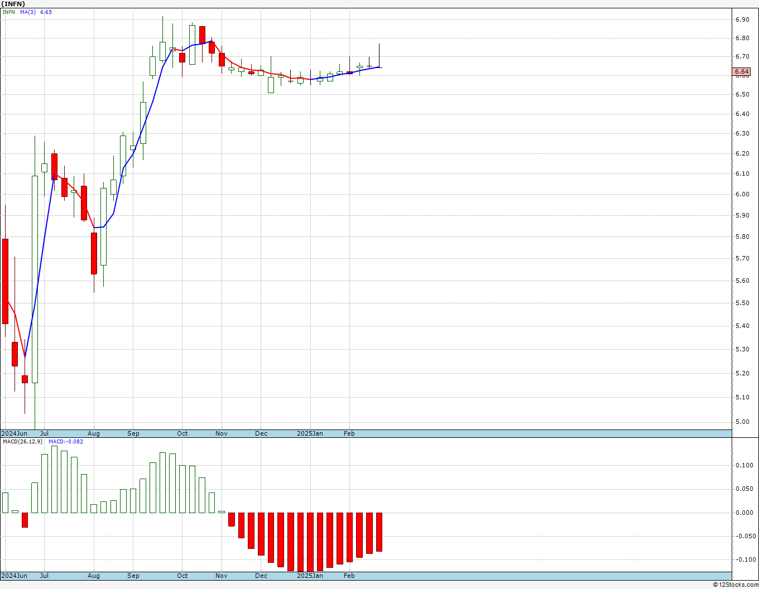
Task: Click the 6.90 price axis label
Action: (x=742, y=20)
